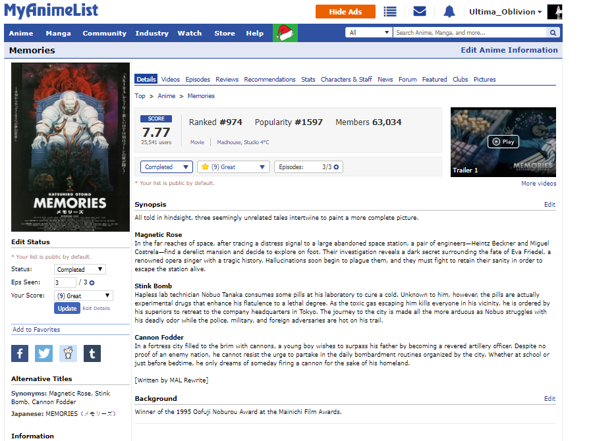Open the Help menu
This screenshot has width=591, height=441.
[x=255, y=33]
